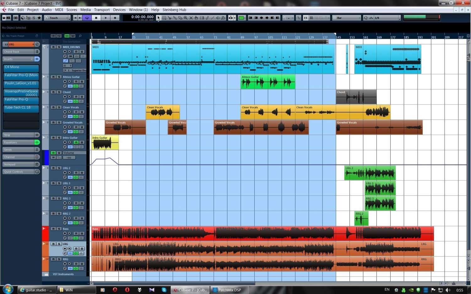The image size is (471, 294).
Task: Select the Line tool
Action: click(x=213, y=18)
